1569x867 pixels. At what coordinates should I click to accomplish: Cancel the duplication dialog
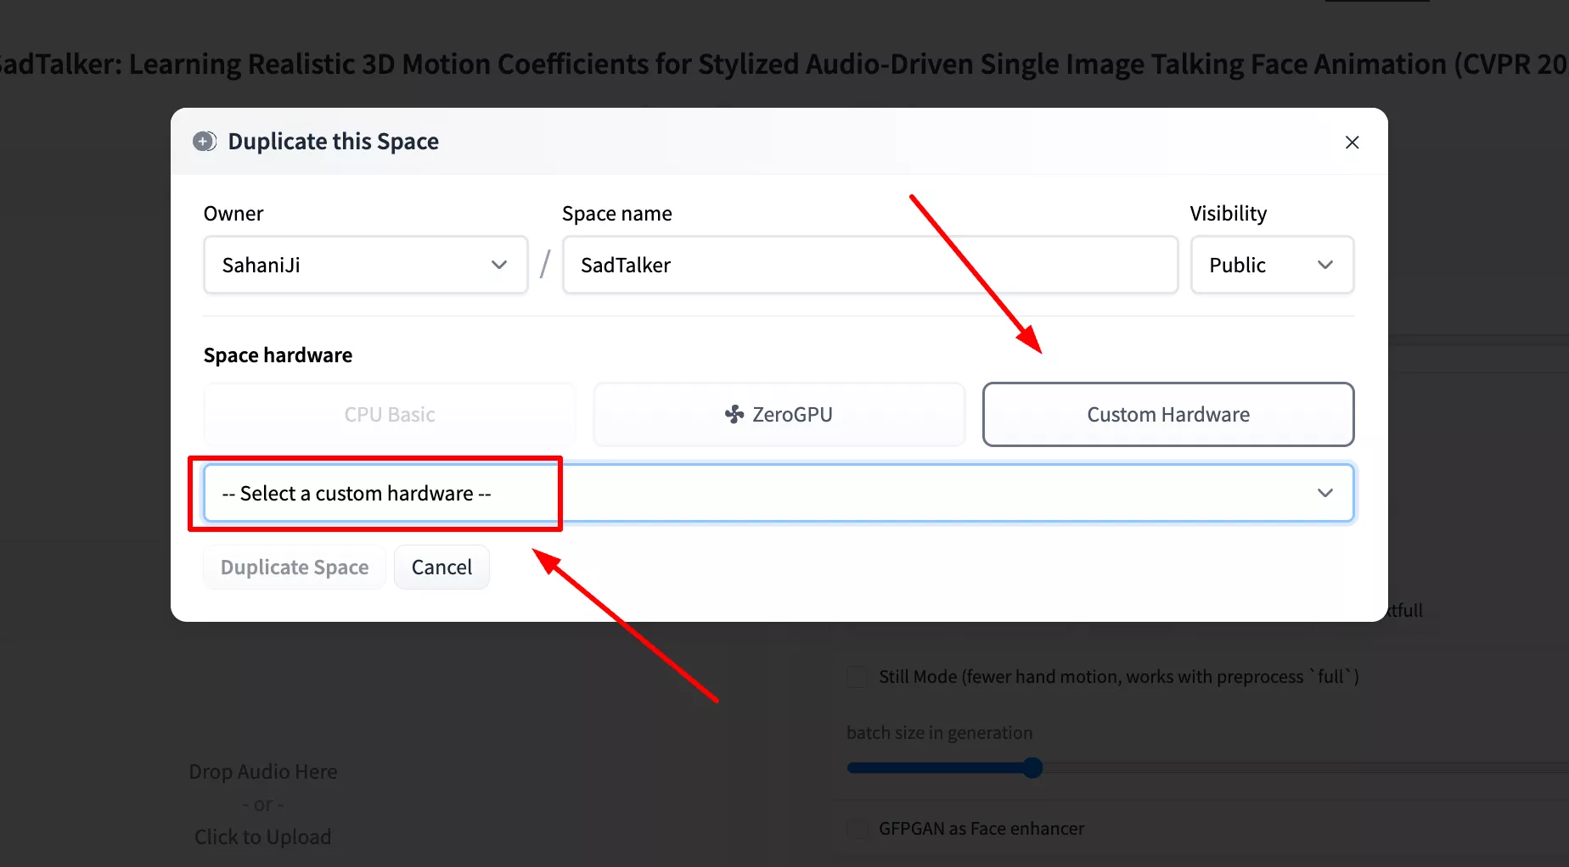[441, 567]
